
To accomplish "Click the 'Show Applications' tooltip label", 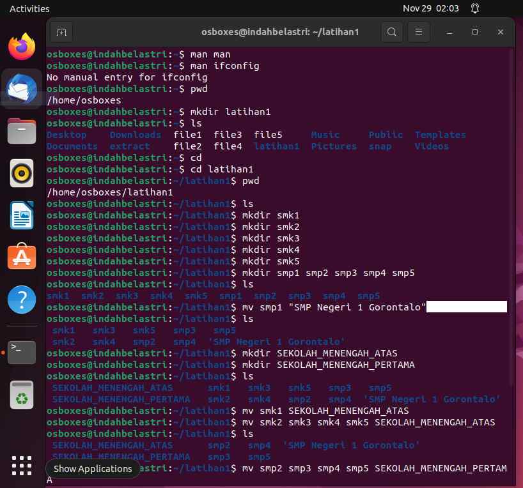I will pos(93,469).
